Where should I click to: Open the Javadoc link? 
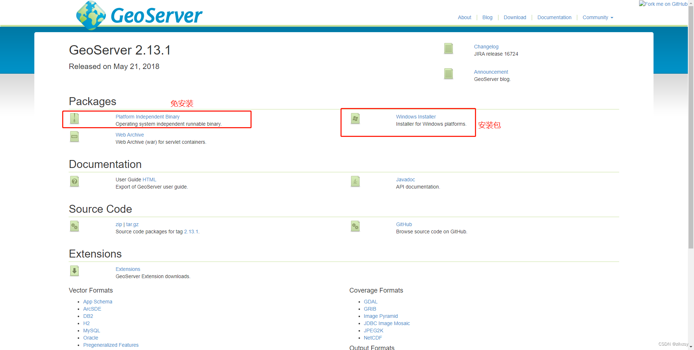click(405, 180)
